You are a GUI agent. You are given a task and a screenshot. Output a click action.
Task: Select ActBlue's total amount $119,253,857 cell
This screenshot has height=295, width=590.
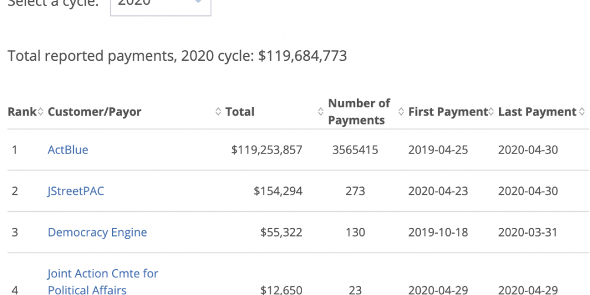pyautogui.click(x=267, y=150)
